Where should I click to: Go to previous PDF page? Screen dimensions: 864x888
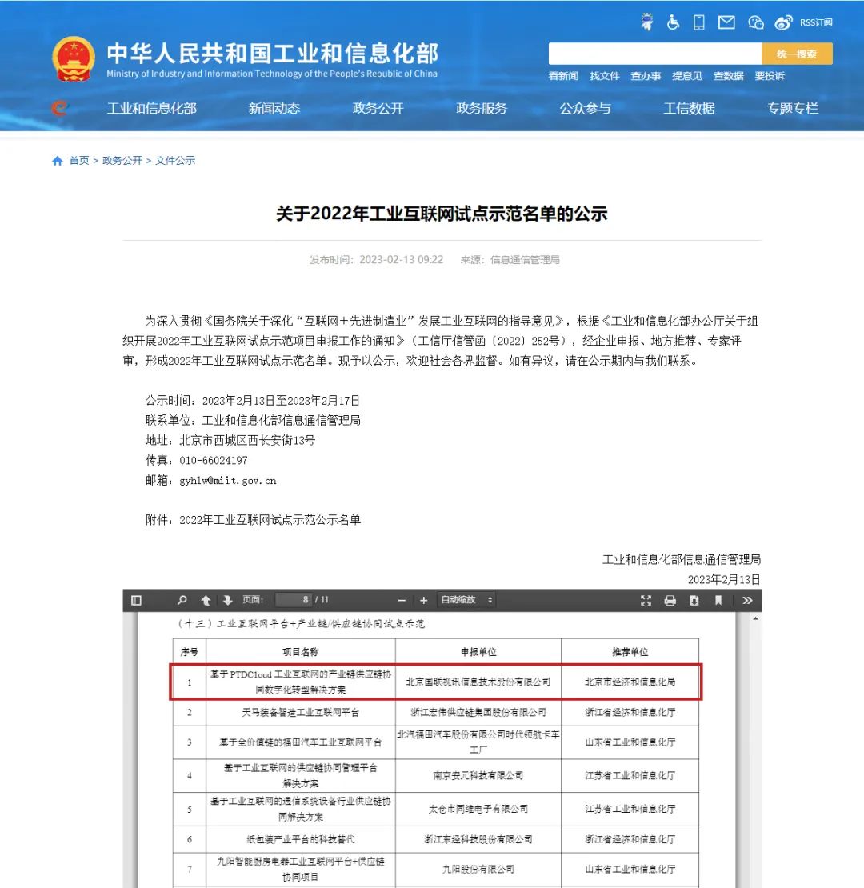206,600
